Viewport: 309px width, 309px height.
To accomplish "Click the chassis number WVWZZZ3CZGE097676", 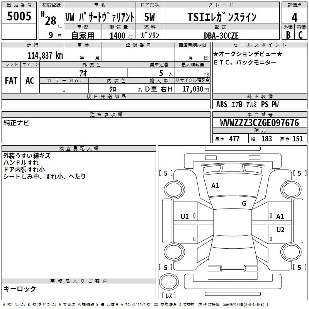I will pyautogui.click(x=259, y=123).
